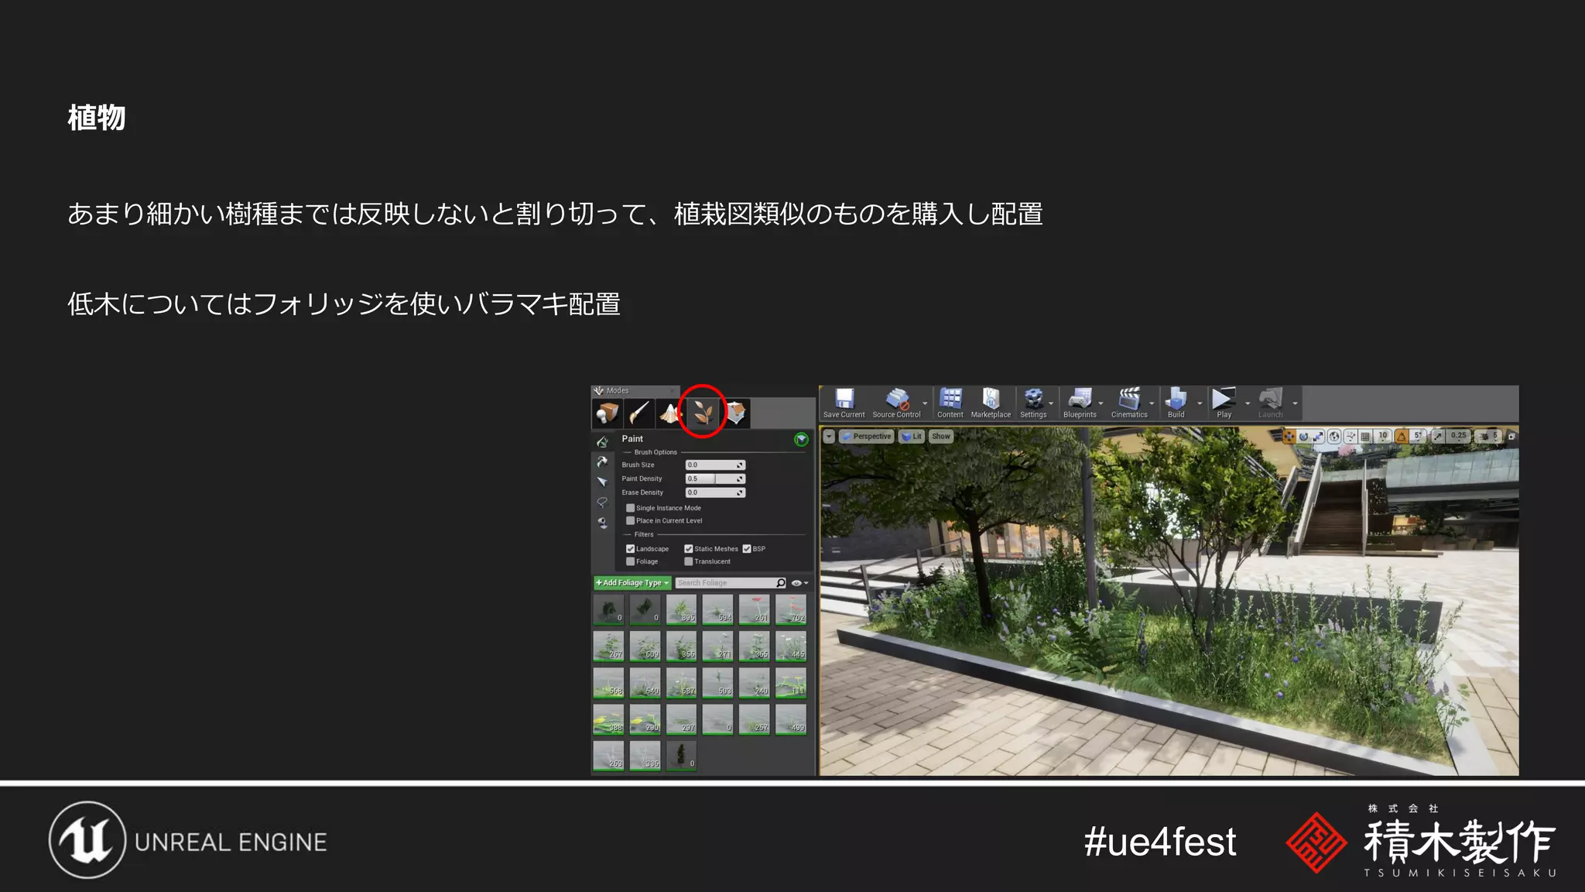Click the magnifier in Search Foliage

(x=781, y=583)
